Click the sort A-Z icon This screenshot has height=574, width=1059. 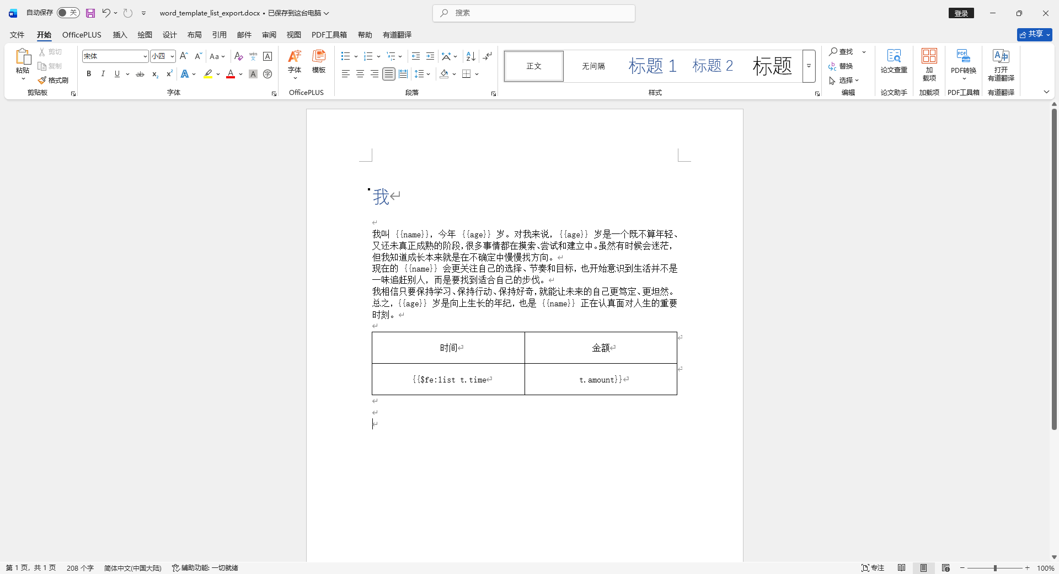click(x=470, y=56)
